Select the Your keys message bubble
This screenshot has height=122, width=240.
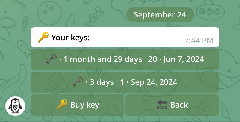125,37
